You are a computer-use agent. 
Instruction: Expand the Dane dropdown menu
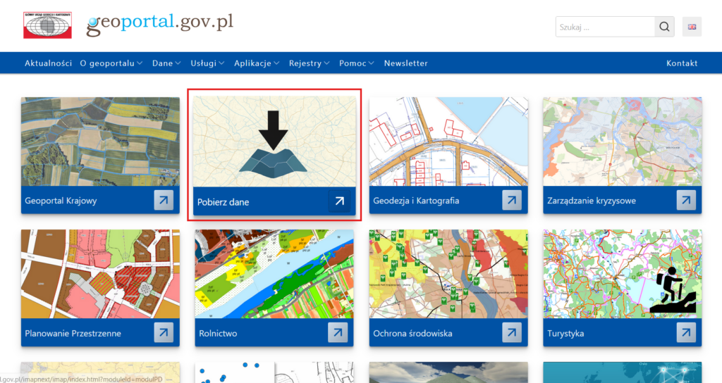[166, 63]
